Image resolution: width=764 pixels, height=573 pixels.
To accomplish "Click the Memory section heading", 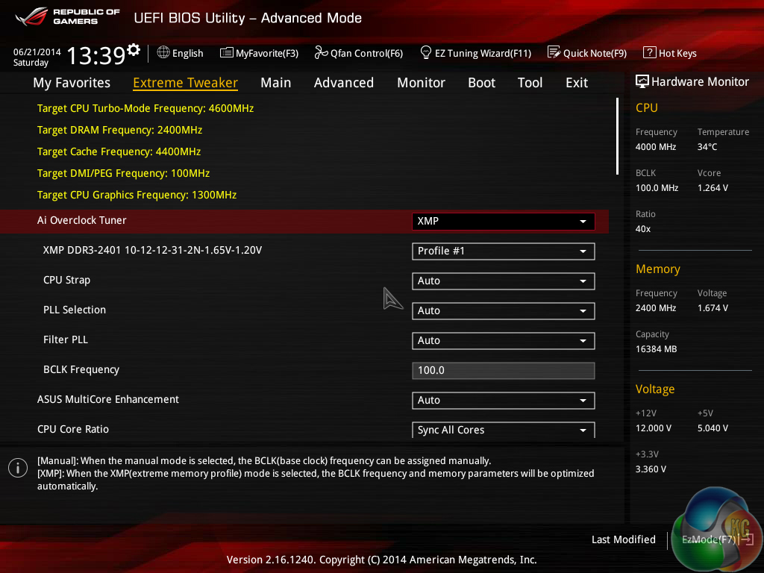I will point(658,269).
